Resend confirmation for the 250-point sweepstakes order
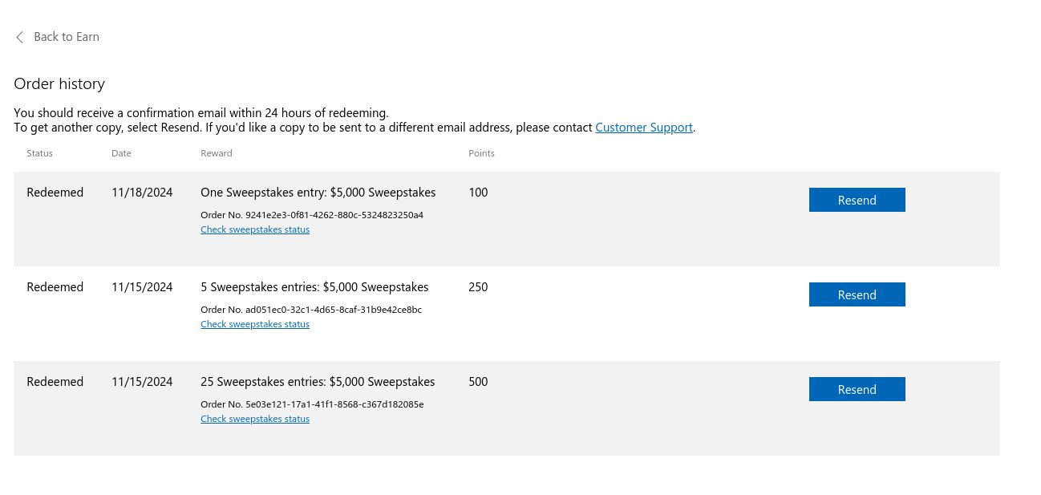 coord(857,294)
